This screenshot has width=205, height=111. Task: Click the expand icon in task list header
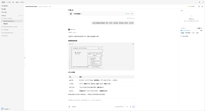tap(19, 16)
